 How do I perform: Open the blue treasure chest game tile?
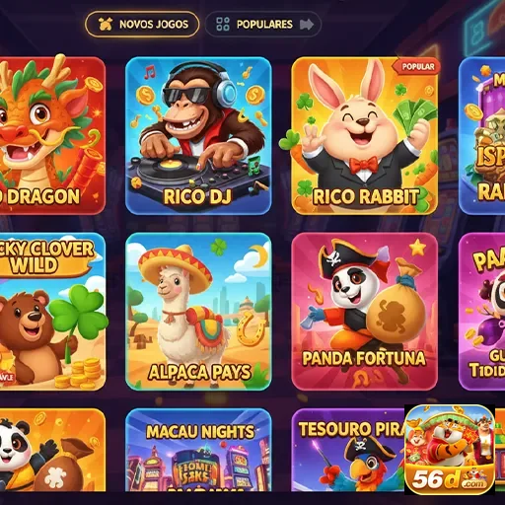481,135
